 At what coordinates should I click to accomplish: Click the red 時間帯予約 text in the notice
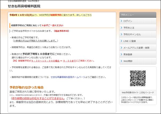coord(56,15)
